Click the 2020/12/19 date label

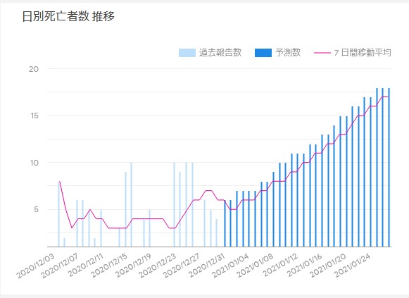pos(134,266)
